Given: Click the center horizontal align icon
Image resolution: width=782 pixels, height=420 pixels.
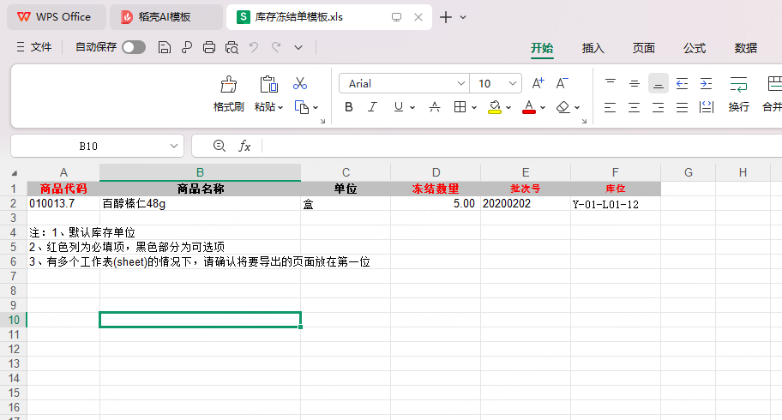Looking at the screenshot, I should pyautogui.click(x=634, y=107).
